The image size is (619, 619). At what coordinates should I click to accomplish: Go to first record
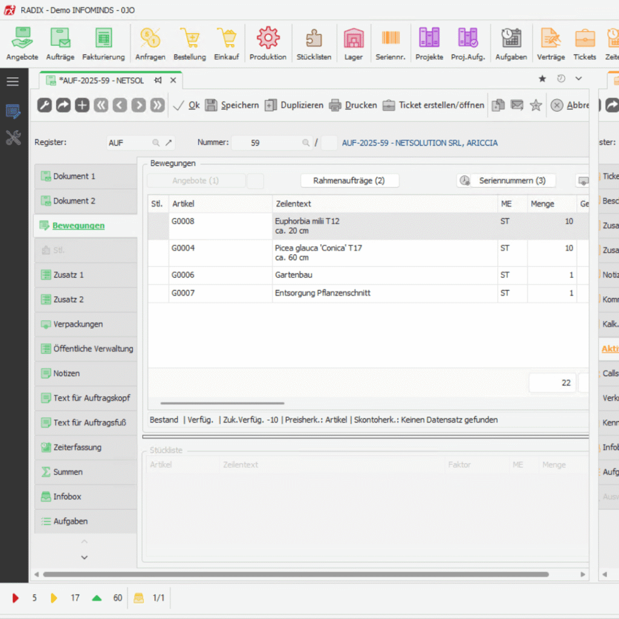(101, 105)
